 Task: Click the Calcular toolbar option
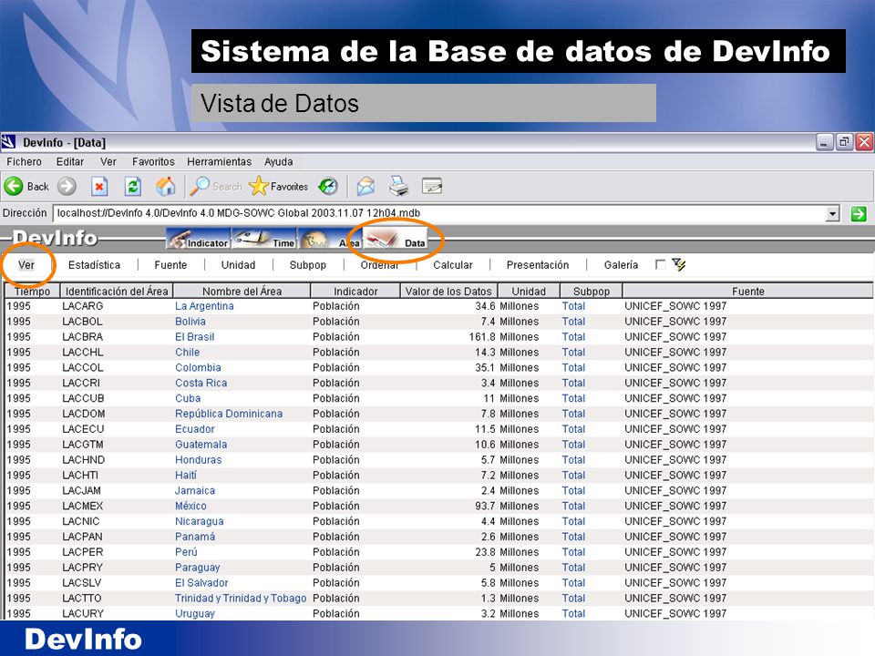[x=453, y=265]
